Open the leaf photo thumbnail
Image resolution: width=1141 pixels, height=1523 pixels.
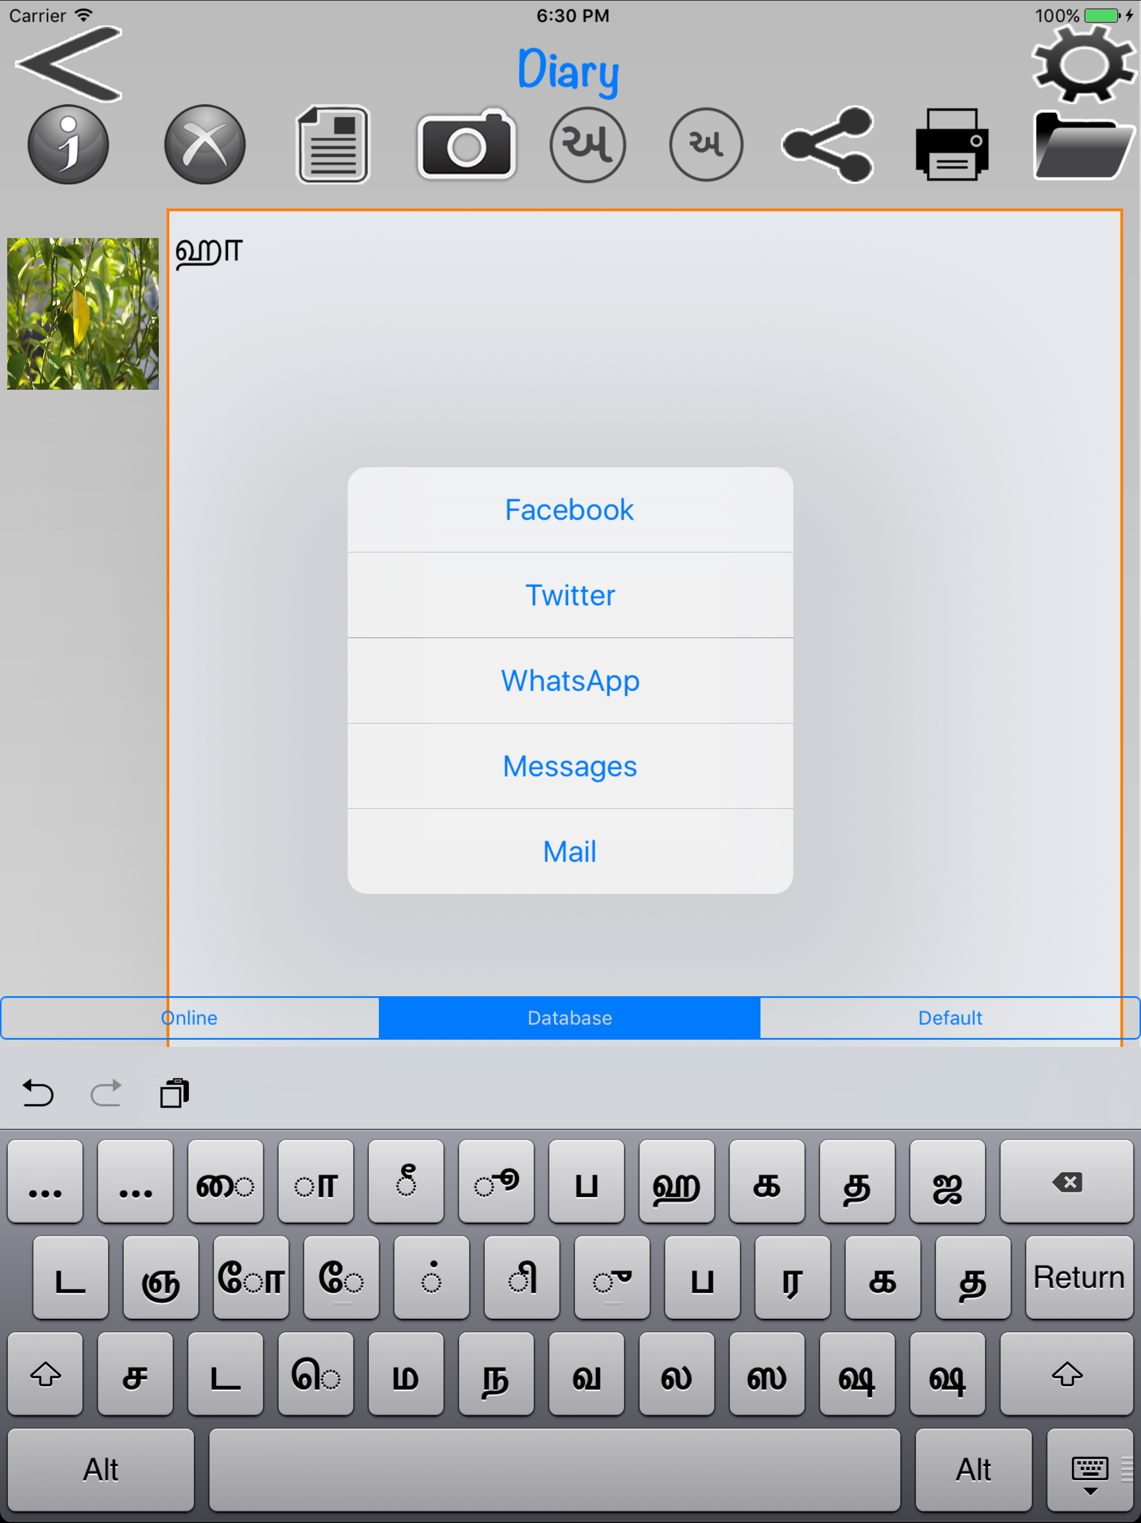[x=82, y=314]
